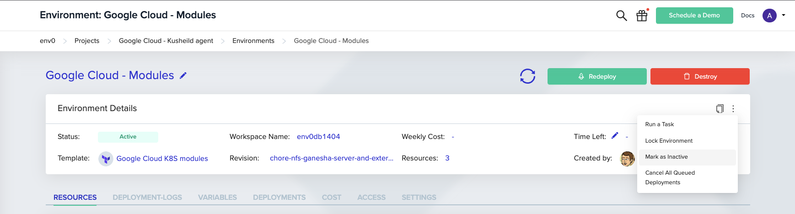Open Environments breadcrumb link
795x214 pixels.
coord(253,41)
